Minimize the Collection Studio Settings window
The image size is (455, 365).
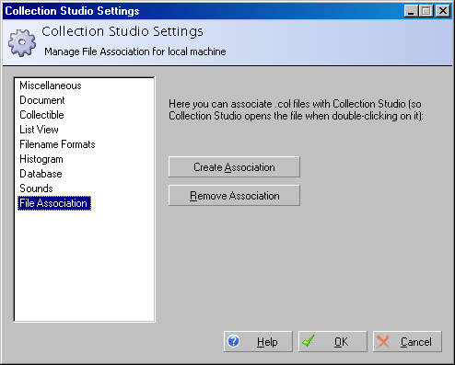(411, 11)
